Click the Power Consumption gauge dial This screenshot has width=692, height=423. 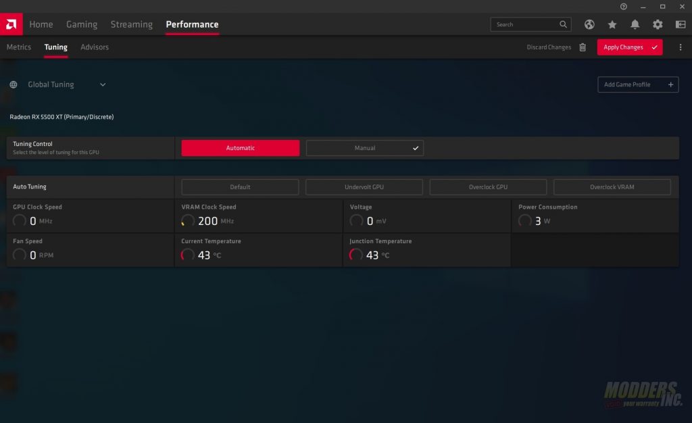pyautogui.click(x=525, y=220)
